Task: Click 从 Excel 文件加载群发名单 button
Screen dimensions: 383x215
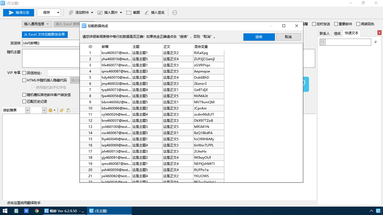Action: 45,34
